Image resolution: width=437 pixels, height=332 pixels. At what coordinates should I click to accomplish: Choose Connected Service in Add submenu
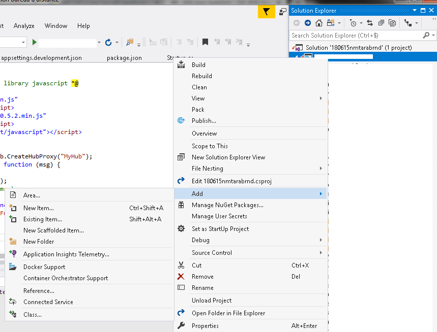pyautogui.click(x=90, y=302)
